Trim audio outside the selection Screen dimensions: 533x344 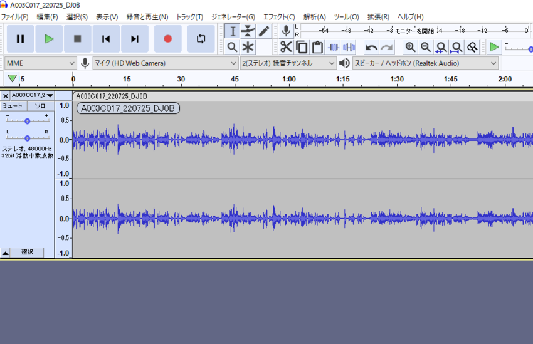coord(333,47)
